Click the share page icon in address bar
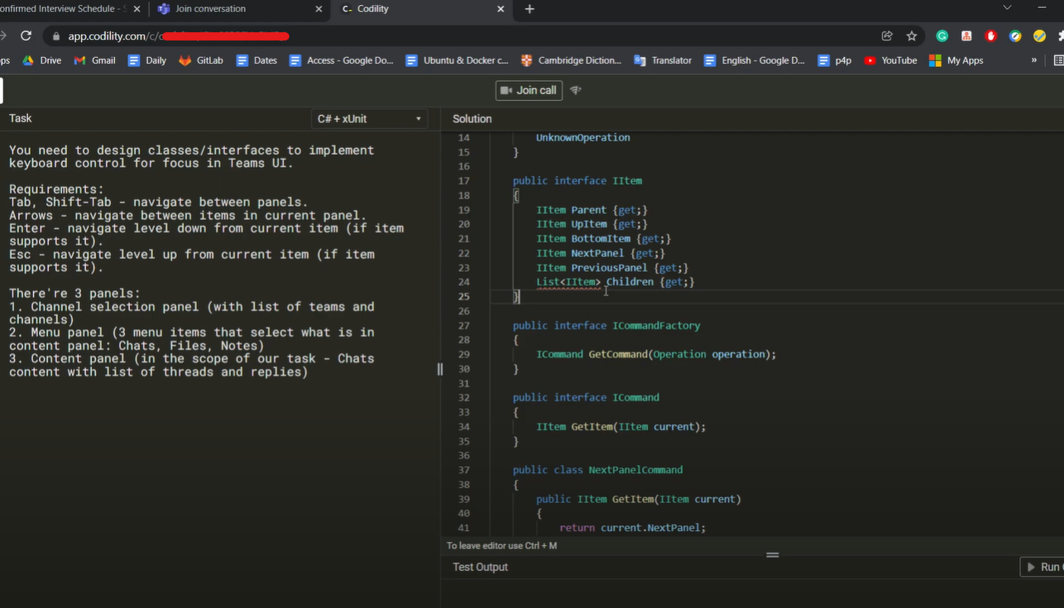1064x608 pixels. click(887, 36)
